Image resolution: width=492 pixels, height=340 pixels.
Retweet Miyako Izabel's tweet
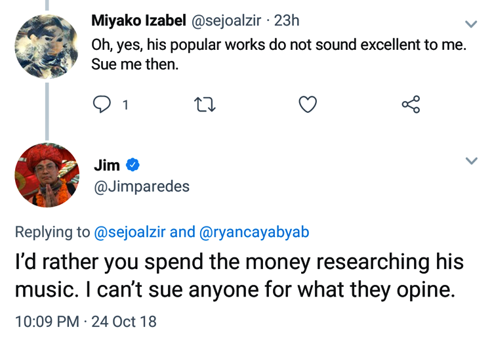tap(205, 104)
